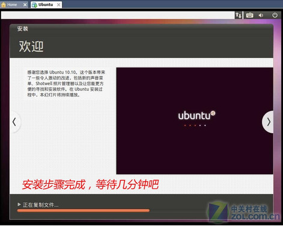Click the 正在复制文件... status text
This screenshot has width=283, height=226.
[x=40, y=205]
